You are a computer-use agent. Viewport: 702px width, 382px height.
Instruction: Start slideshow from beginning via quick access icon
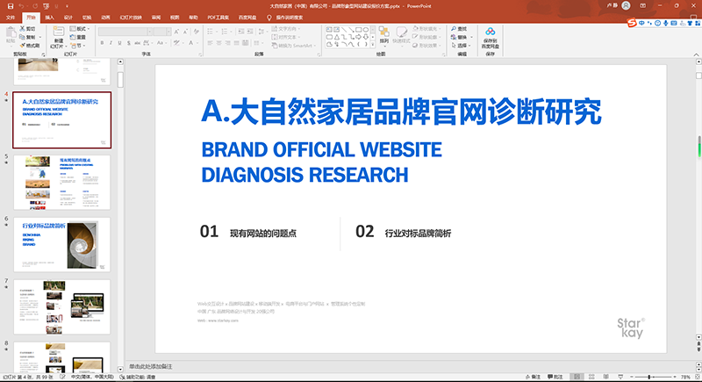click(47, 6)
